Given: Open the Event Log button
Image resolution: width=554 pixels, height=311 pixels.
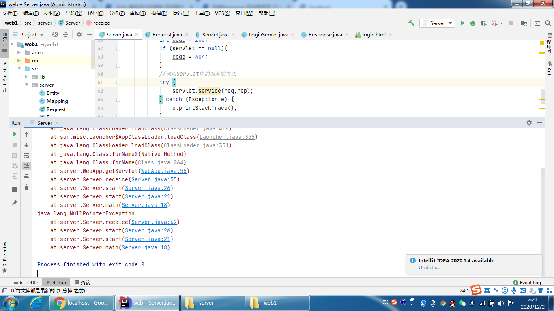Looking at the screenshot, I should pyautogui.click(x=527, y=282).
